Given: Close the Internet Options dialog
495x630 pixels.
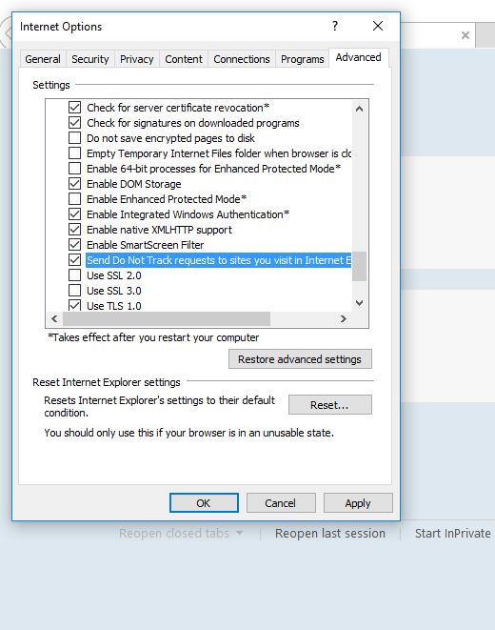Looking at the screenshot, I should click(378, 26).
